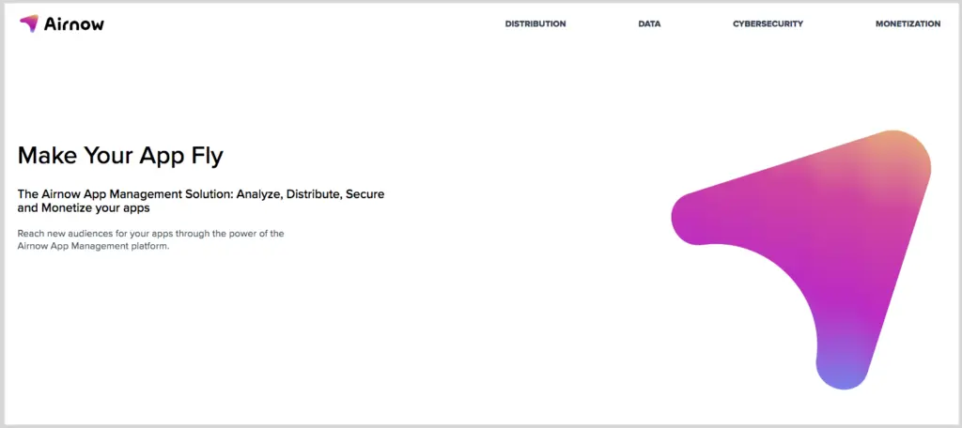Go to the Data section
The width and height of the screenshot is (962, 428).
click(649, 24)
